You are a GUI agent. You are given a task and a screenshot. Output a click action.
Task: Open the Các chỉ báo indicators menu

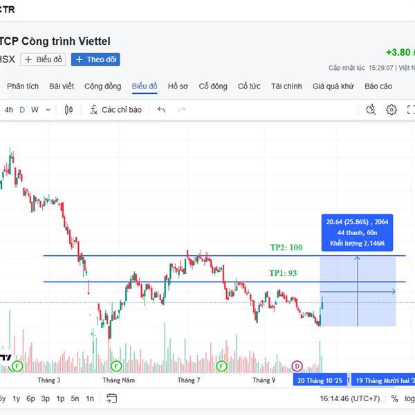(116, 109)
